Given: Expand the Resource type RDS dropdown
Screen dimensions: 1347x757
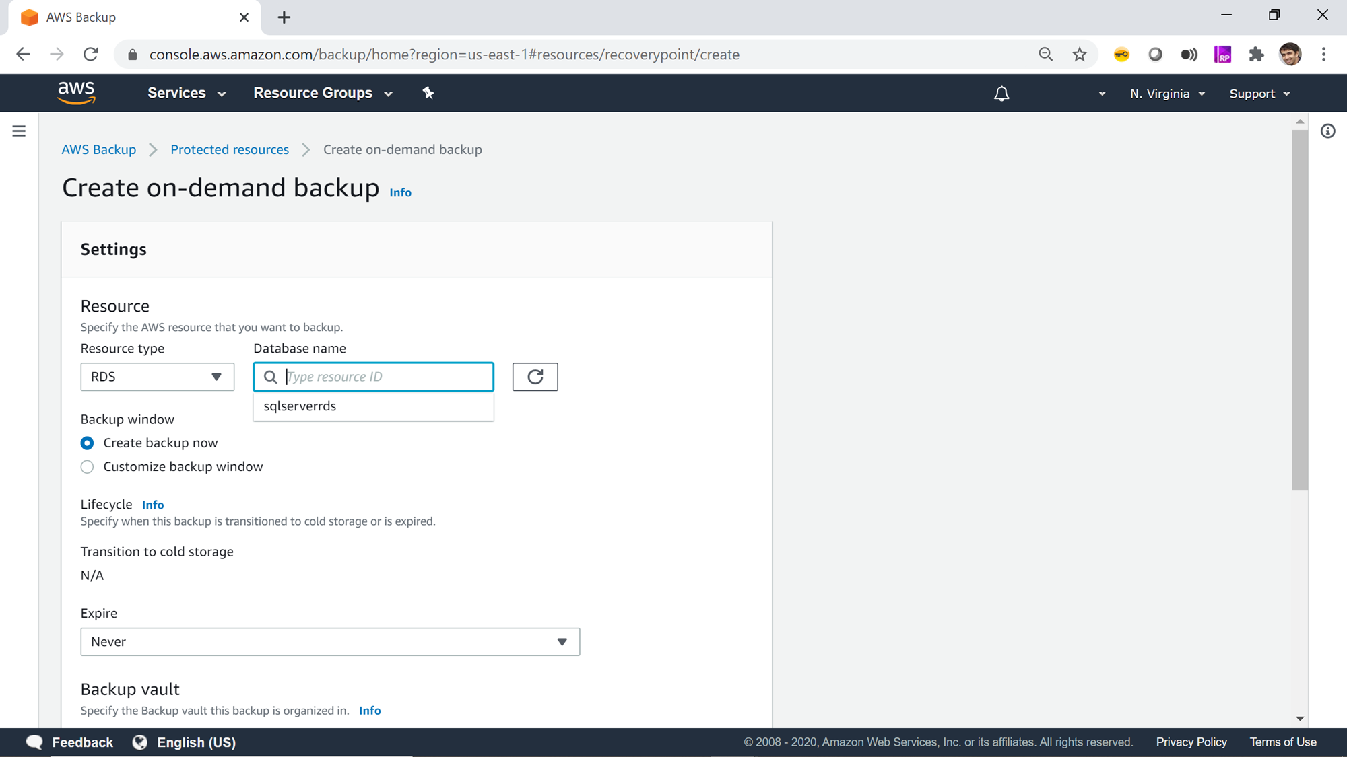Looking at the screenshot, I should pyautogui.click(x=157, y=377).
